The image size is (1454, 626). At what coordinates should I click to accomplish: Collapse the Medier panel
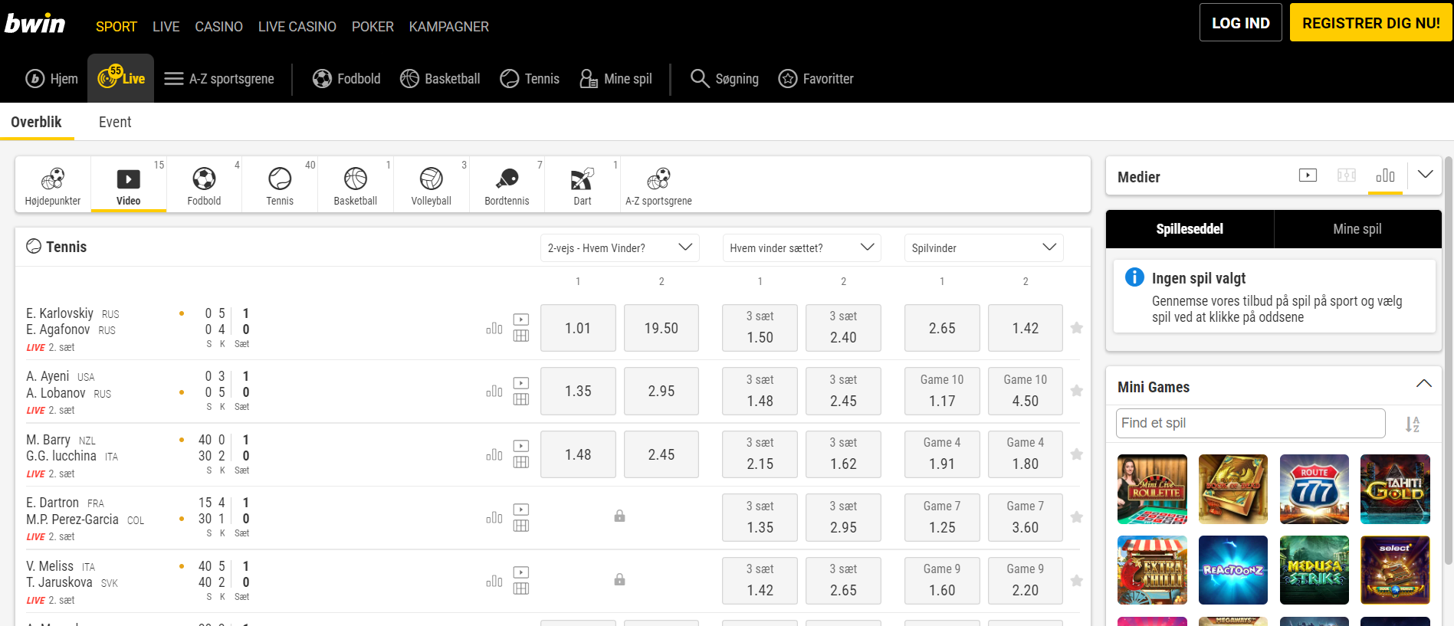point(1425,175)
